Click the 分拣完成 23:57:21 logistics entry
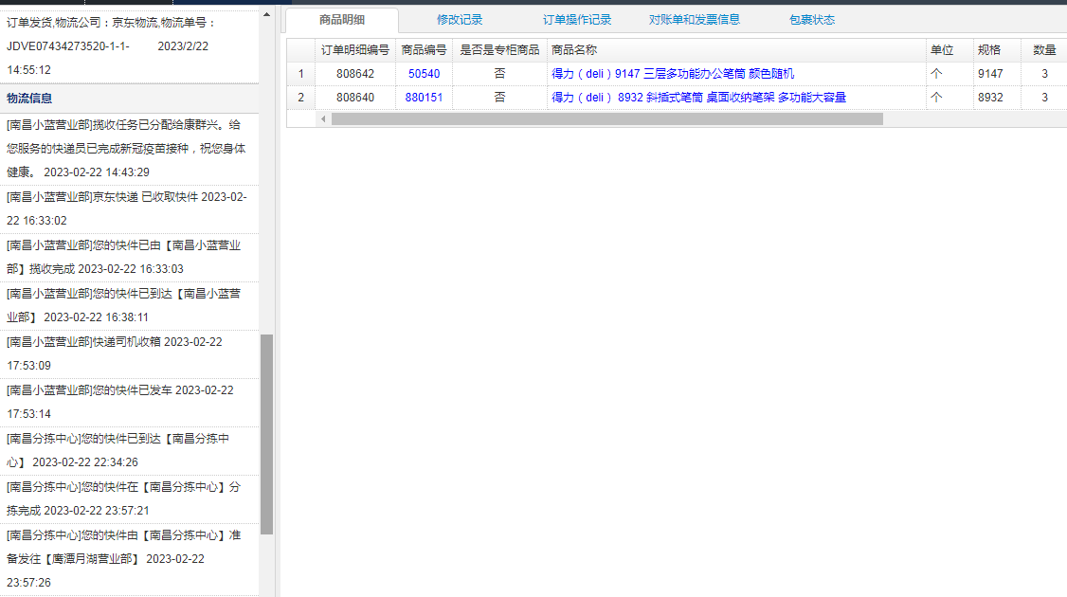 click(129, 499)
